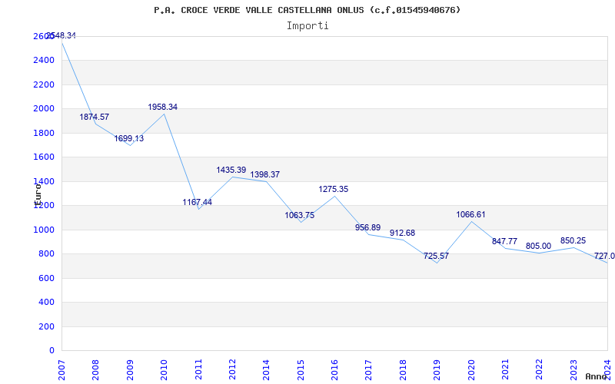Click the x-axis year 2009
Image resolution: width=615 pixels, height=384 pixels.
pos(130,369)
